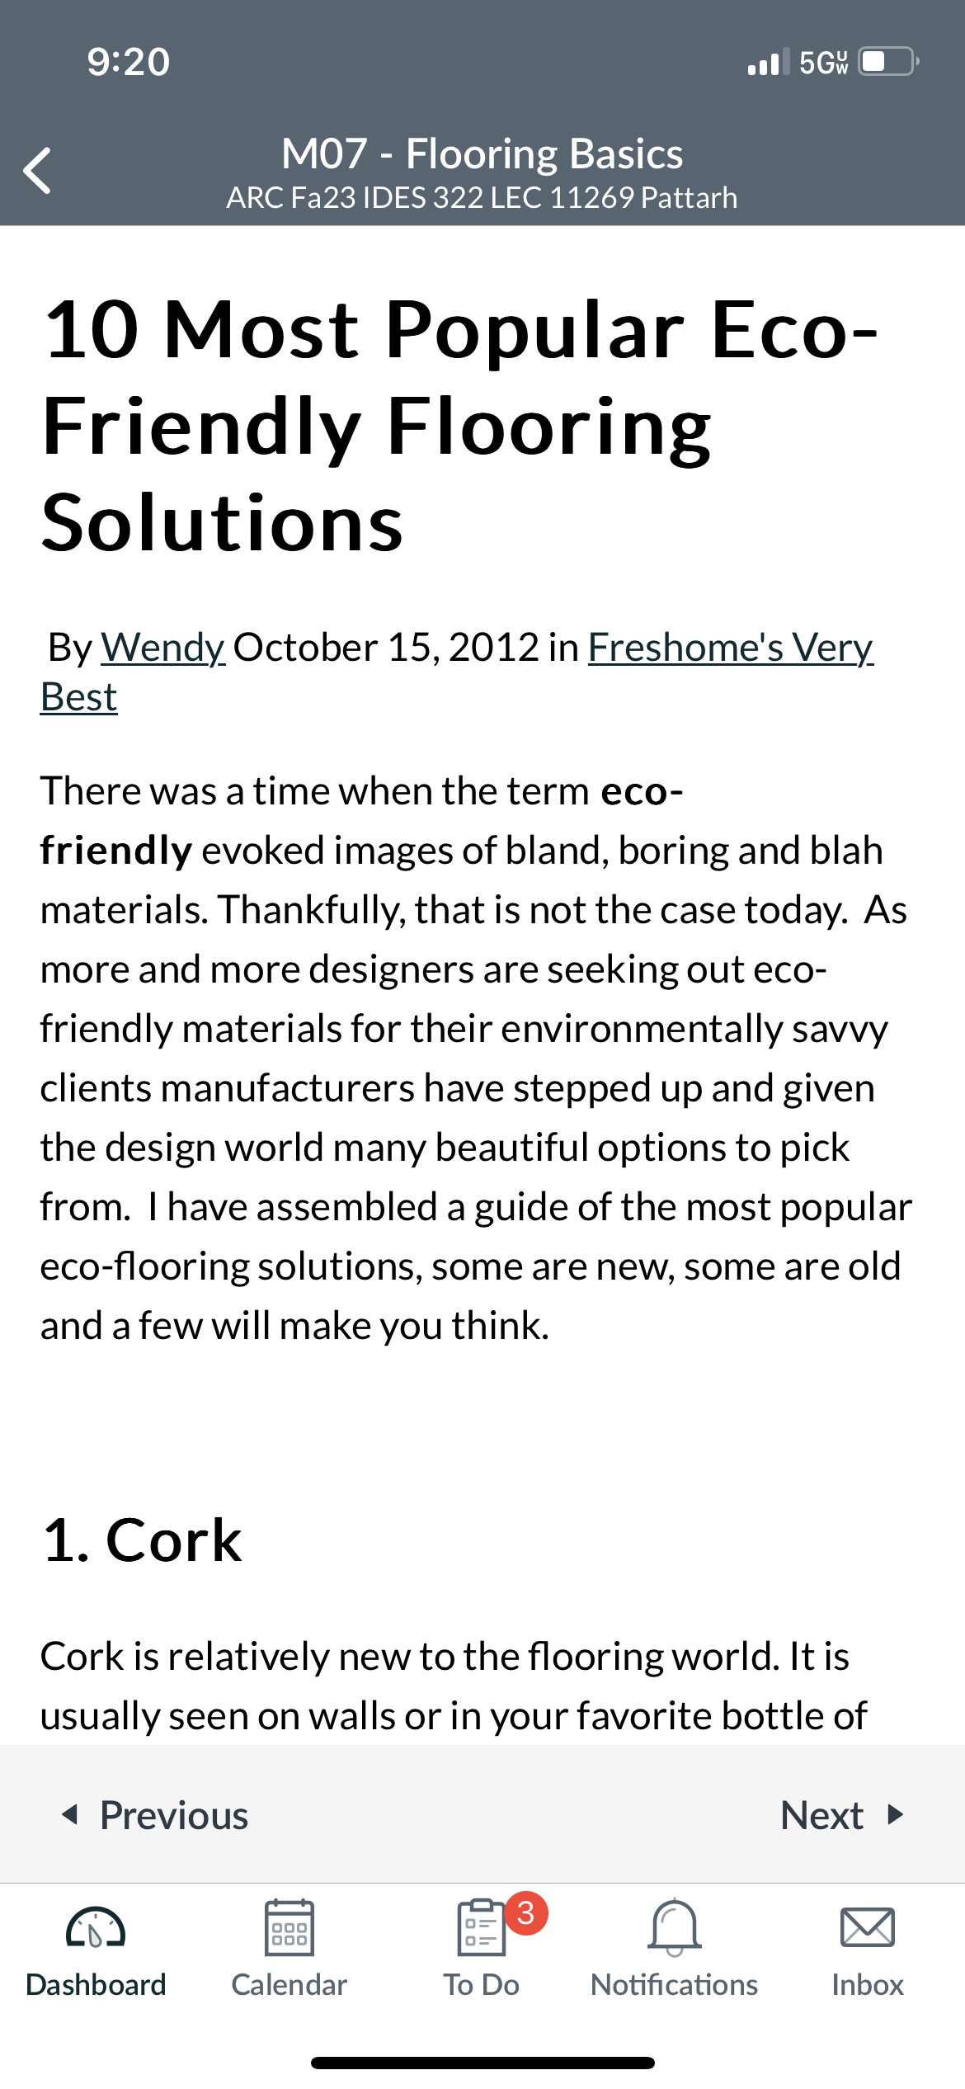Viewport: 965px width, 2089px height.
Task: Open the Dashboard gauge icon
Action: 96,1927
